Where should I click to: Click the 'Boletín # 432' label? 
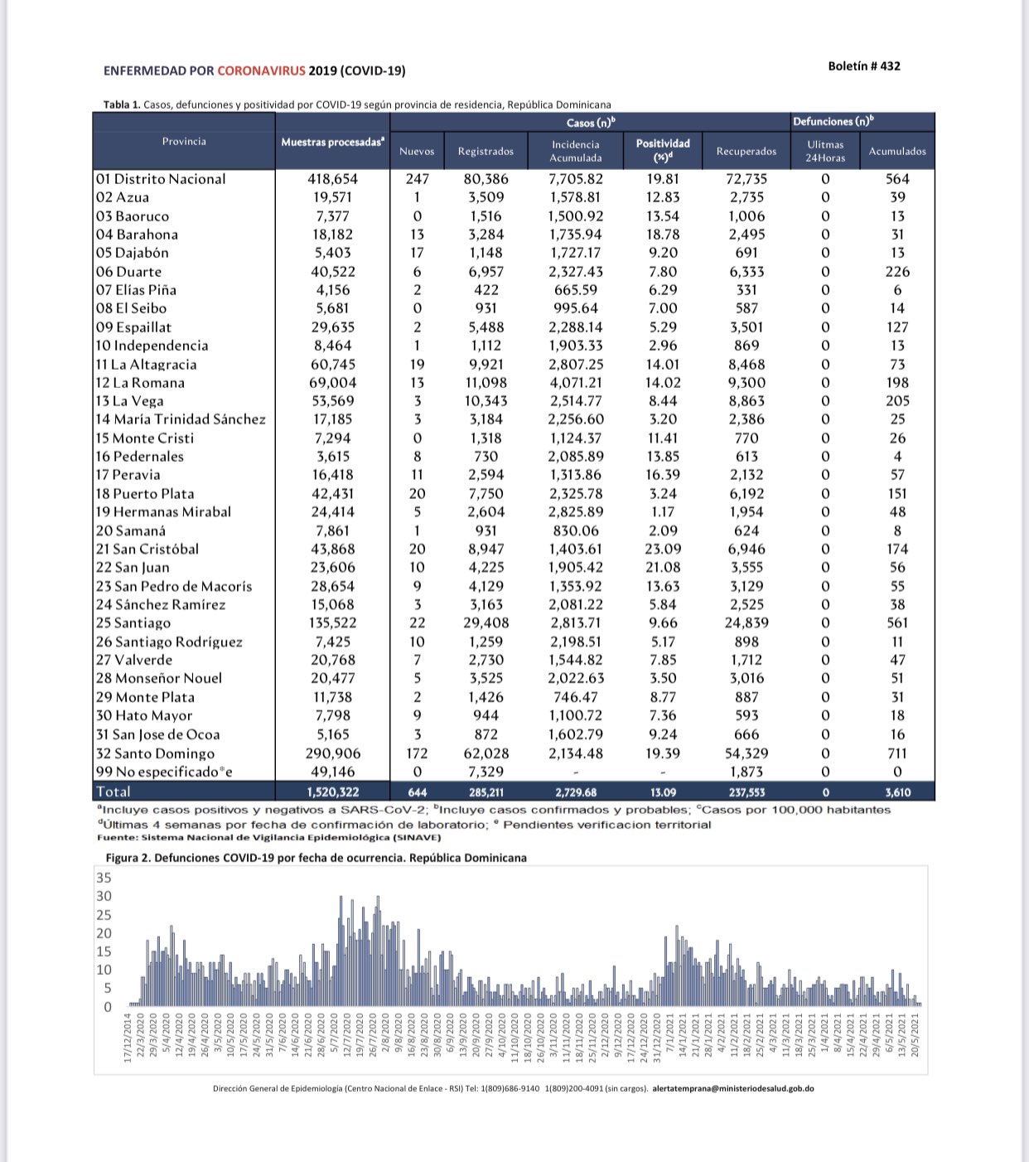pyautogui.click(x=863, y=66)
